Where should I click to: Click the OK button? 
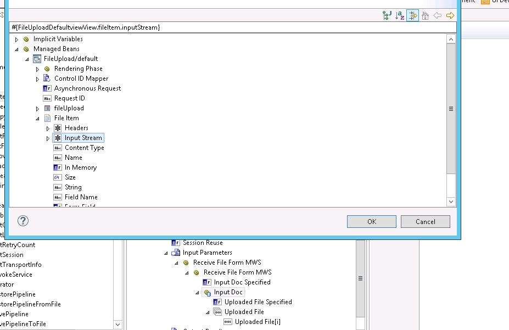pos(371,222)
